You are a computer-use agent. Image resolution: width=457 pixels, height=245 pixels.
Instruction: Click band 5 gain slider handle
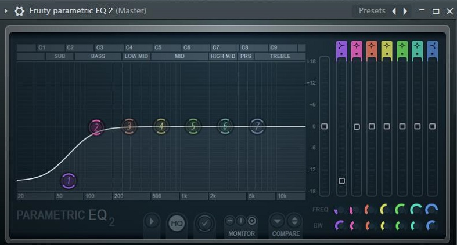pyautogui.click(x=402, y=126)
